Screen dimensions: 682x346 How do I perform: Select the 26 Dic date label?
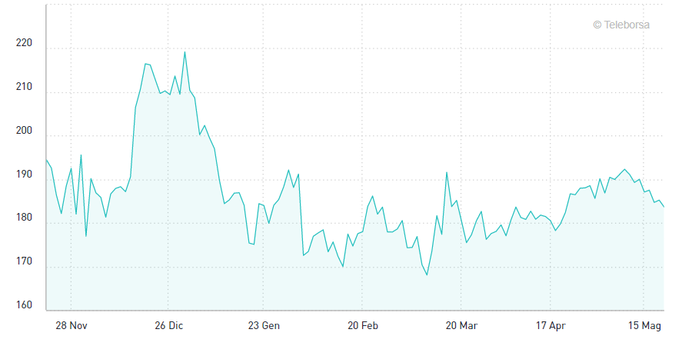tap(168, 326)
